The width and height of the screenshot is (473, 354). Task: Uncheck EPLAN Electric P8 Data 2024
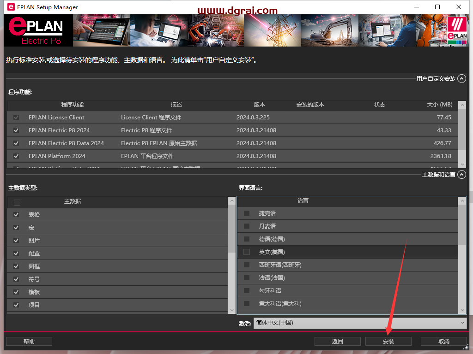click(16, 143)
